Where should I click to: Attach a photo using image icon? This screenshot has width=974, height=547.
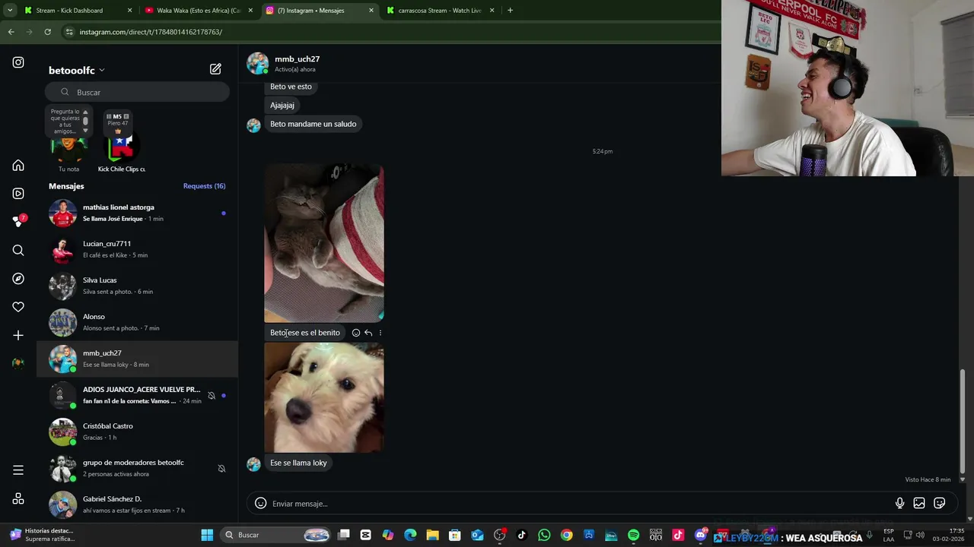coord(919,503)
